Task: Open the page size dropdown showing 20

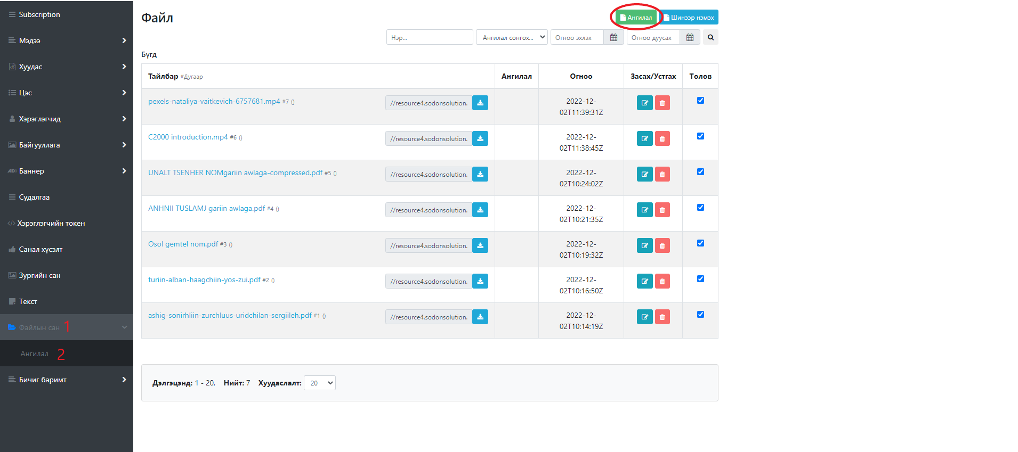Action: point(319,383)
